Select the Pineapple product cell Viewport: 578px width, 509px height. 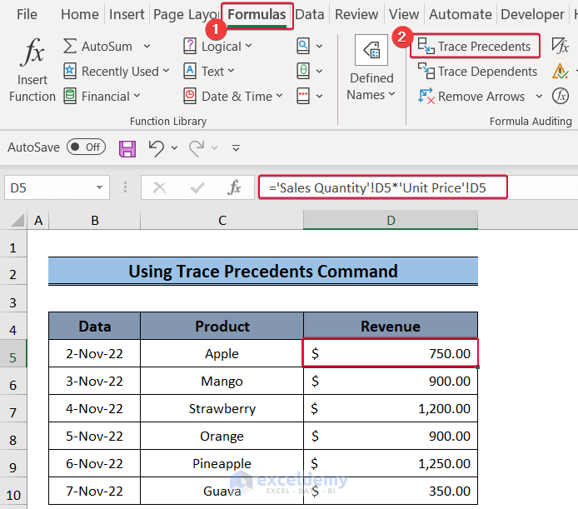point(222,463)
